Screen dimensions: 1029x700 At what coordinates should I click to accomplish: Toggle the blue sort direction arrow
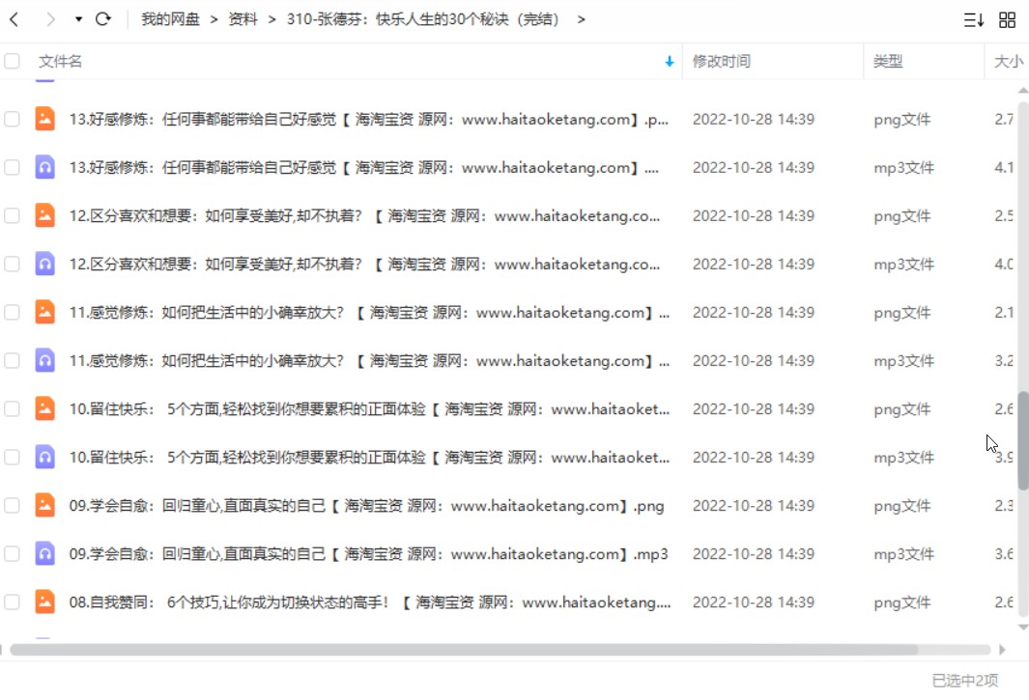point(670,61)
